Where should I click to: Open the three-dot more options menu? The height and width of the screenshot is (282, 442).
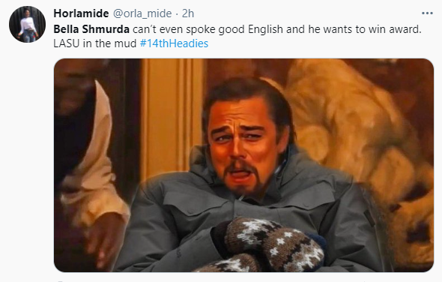pos(427,13)
